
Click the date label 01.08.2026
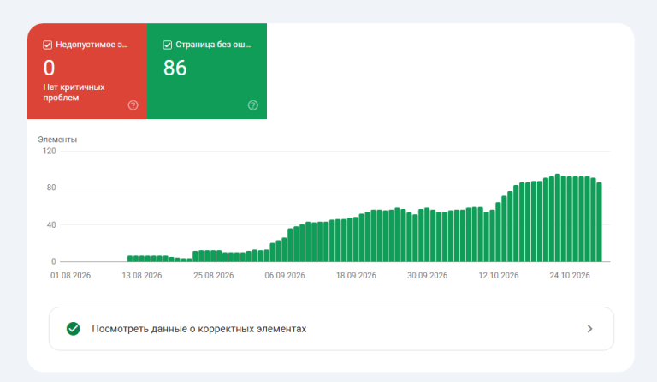(x=70, y=276)
